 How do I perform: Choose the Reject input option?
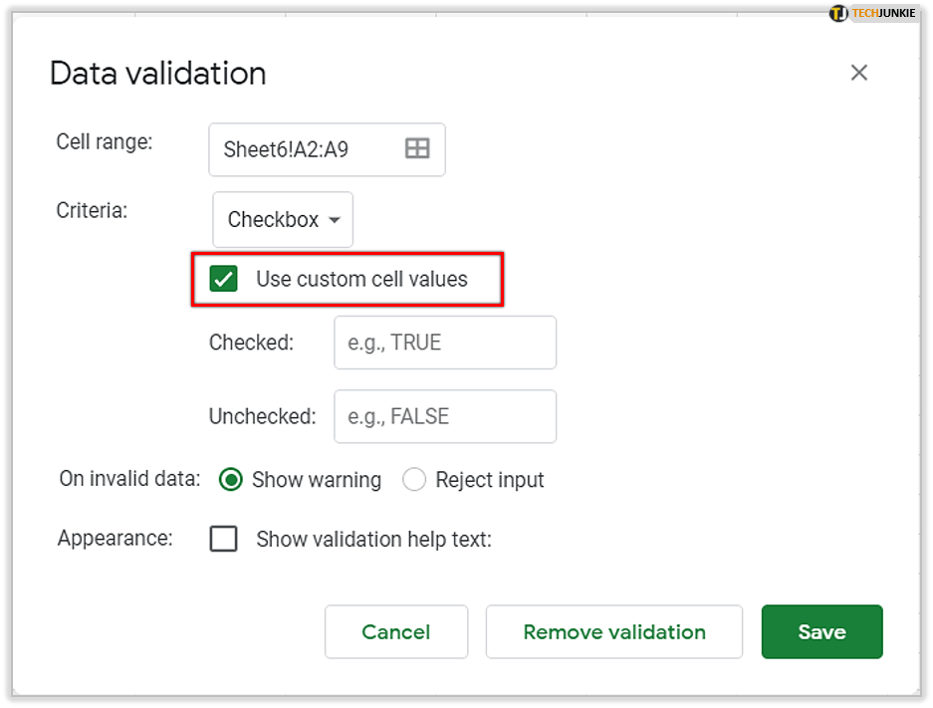(414, 480)
